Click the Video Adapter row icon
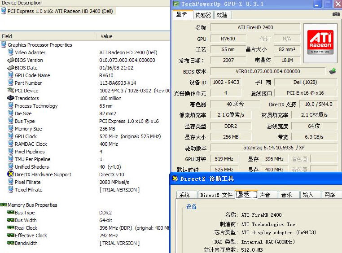Image resolution: width=342 pixels, height=253 pixels. 10,52
